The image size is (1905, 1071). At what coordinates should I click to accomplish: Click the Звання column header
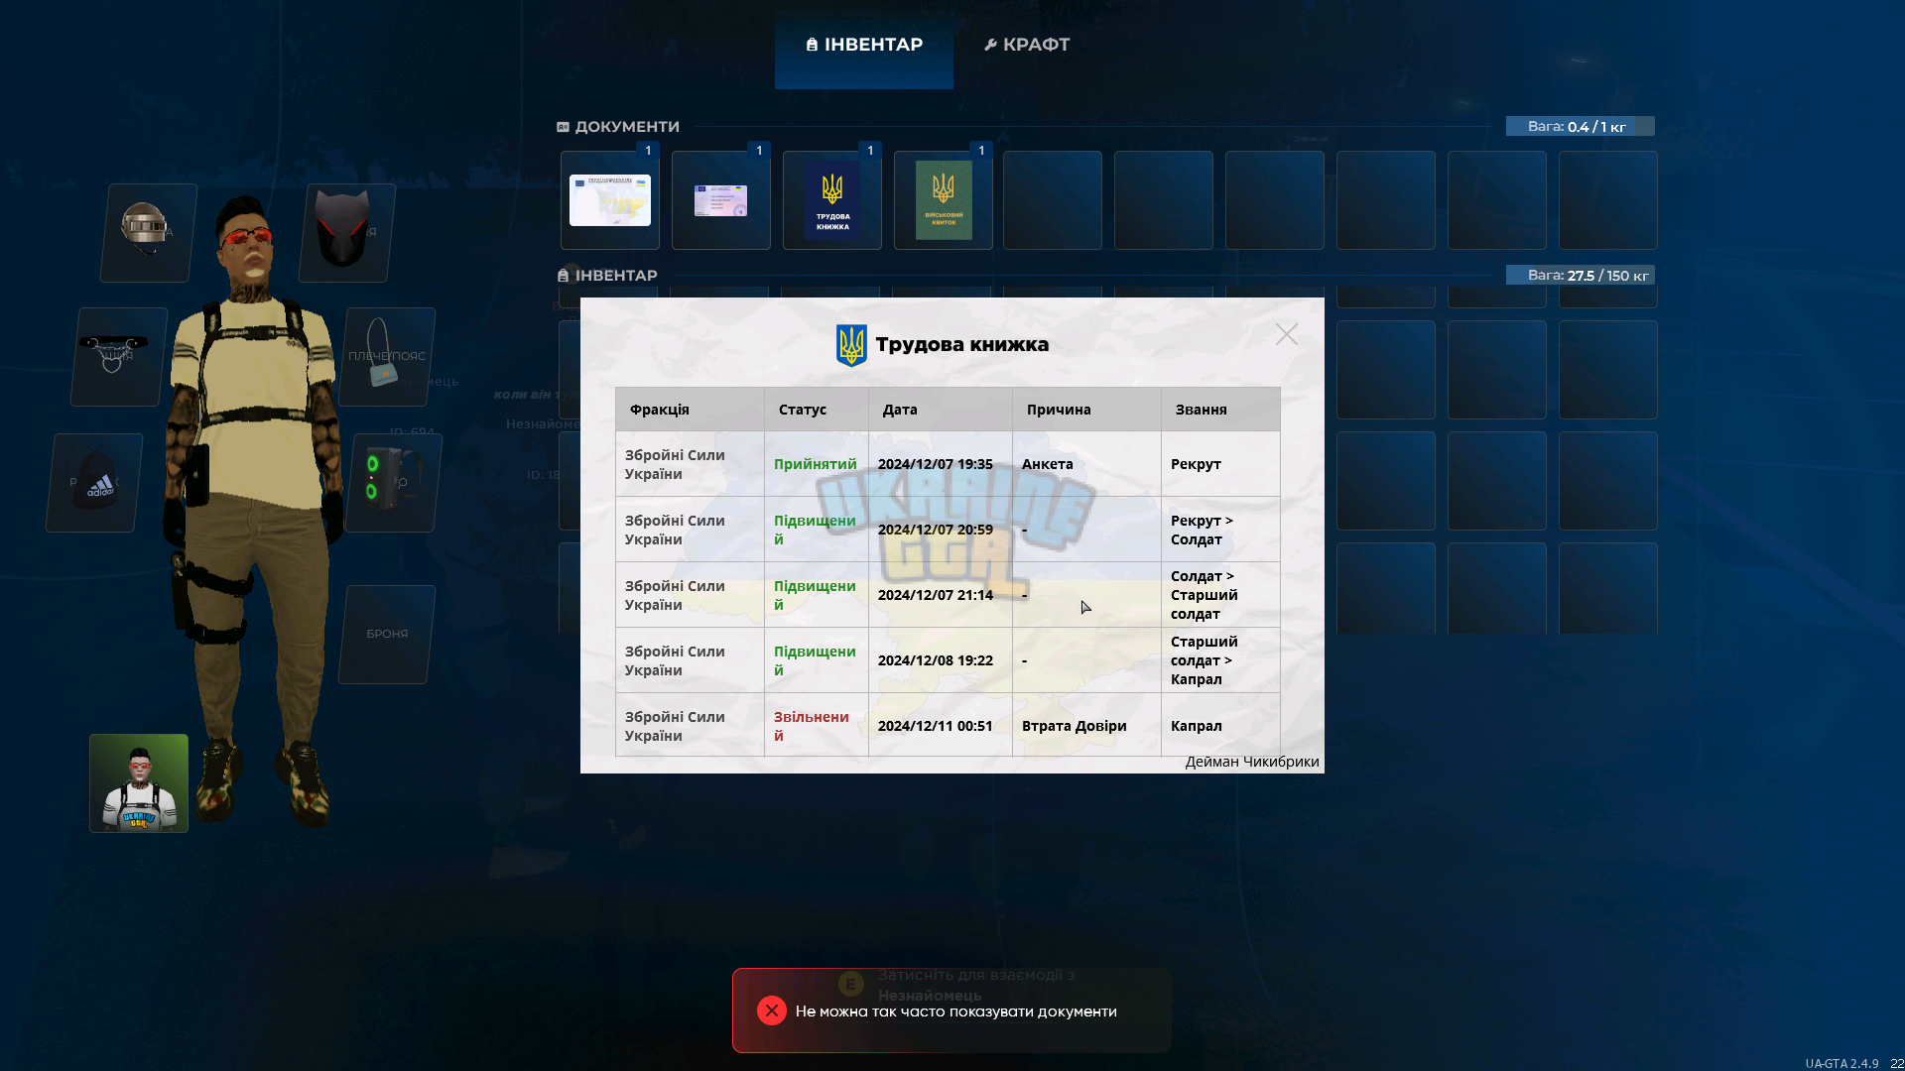click(1220, 410)
